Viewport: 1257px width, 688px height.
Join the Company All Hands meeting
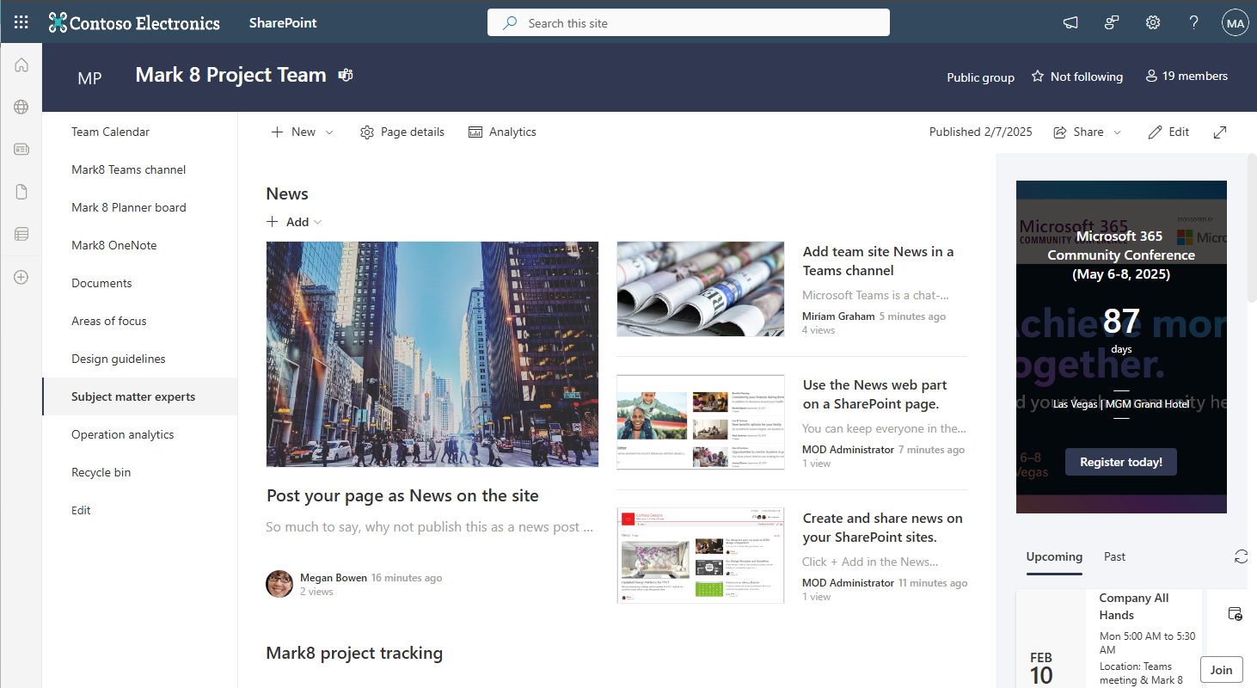(1221, 669)
